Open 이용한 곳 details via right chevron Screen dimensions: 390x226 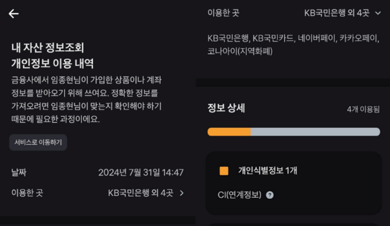182,193
